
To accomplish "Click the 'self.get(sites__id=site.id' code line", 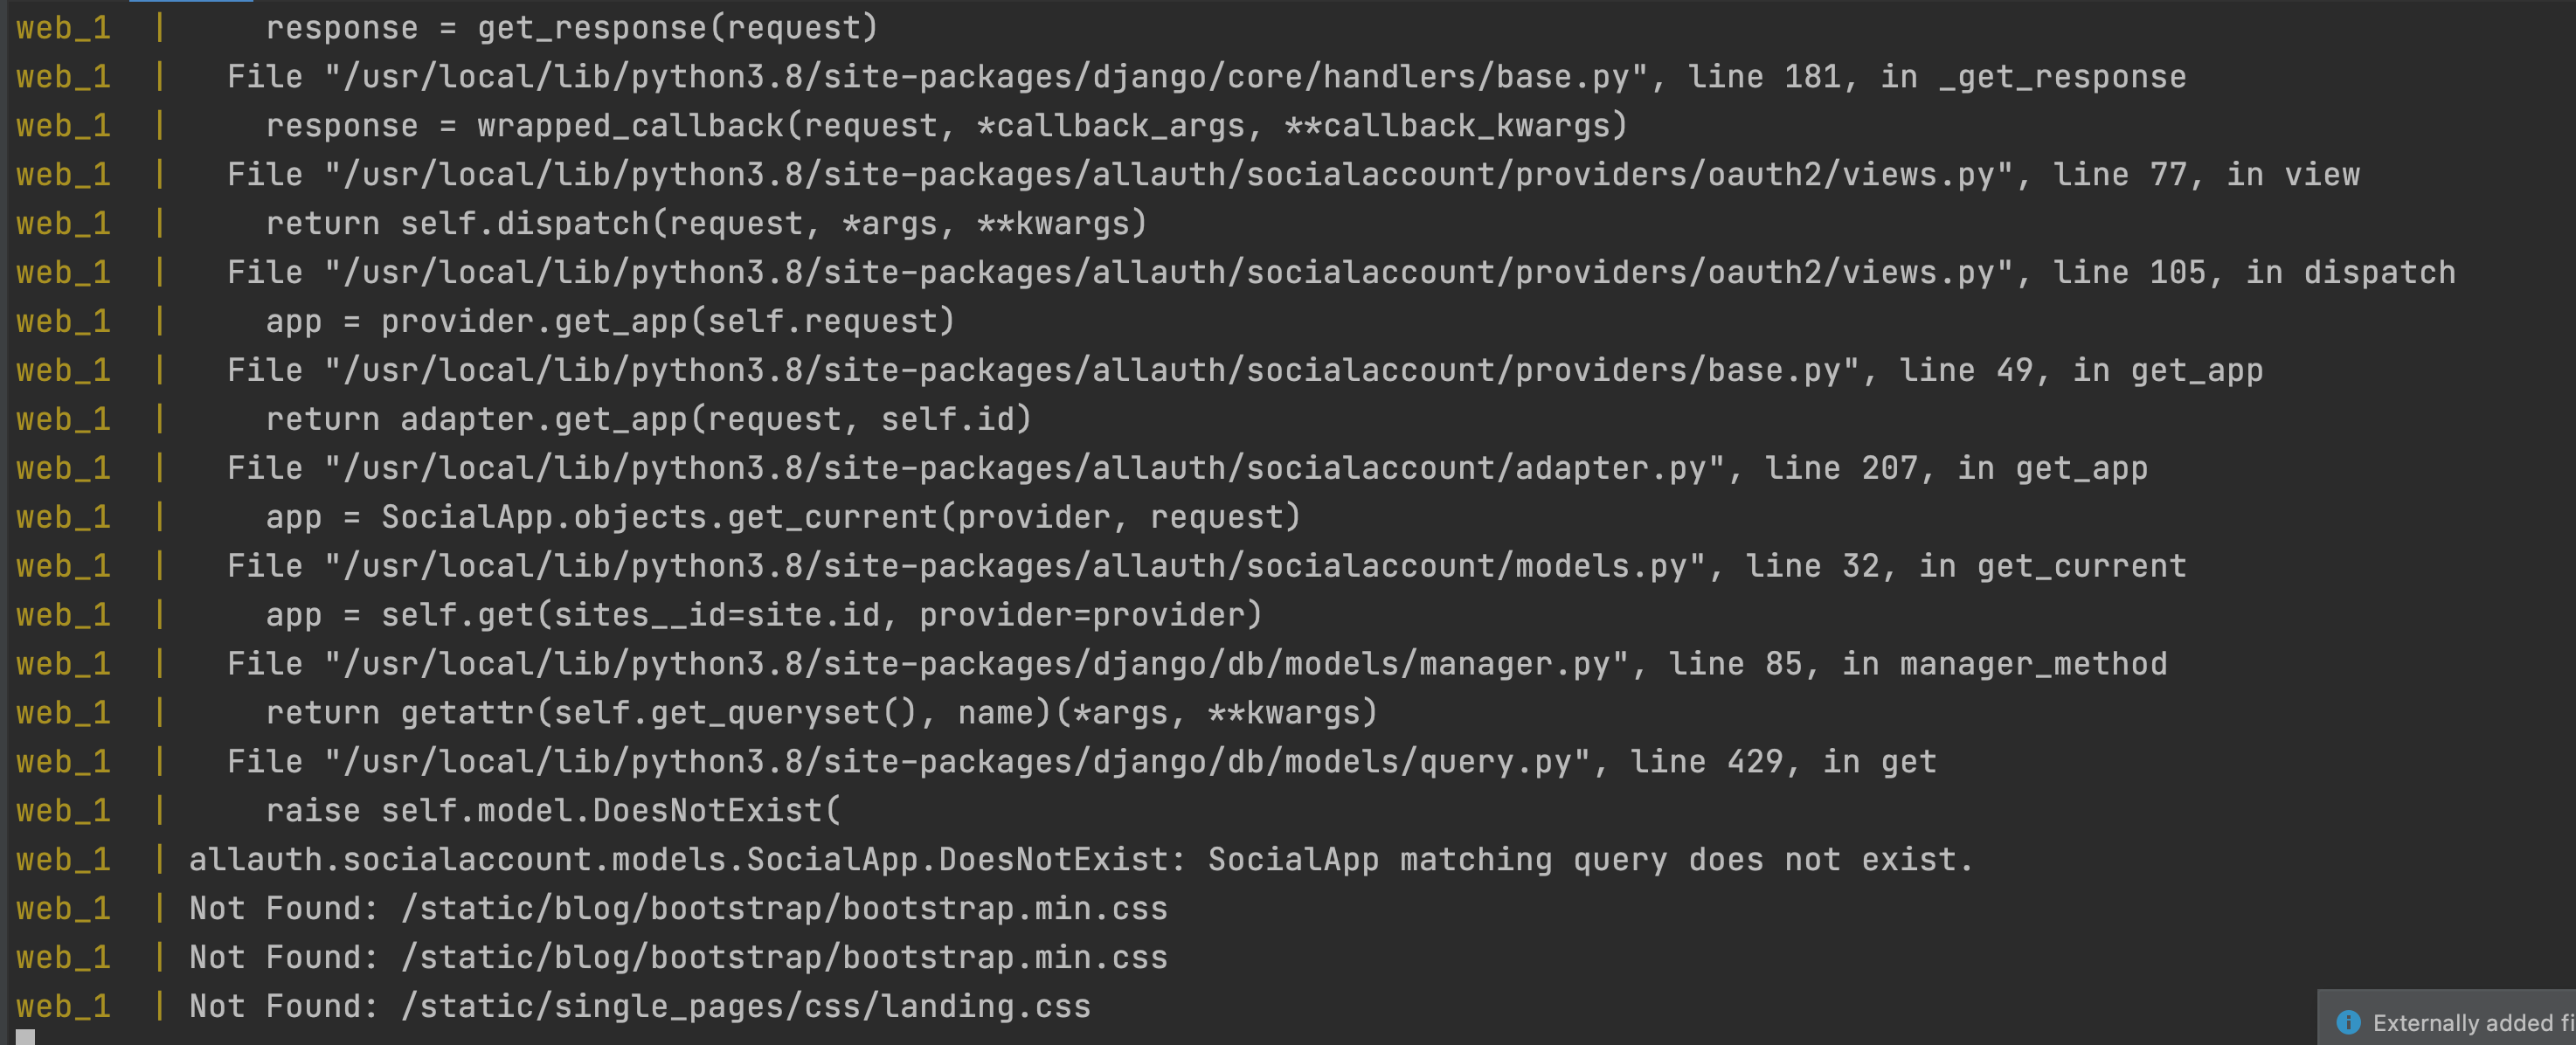I will tap(765, 615).
